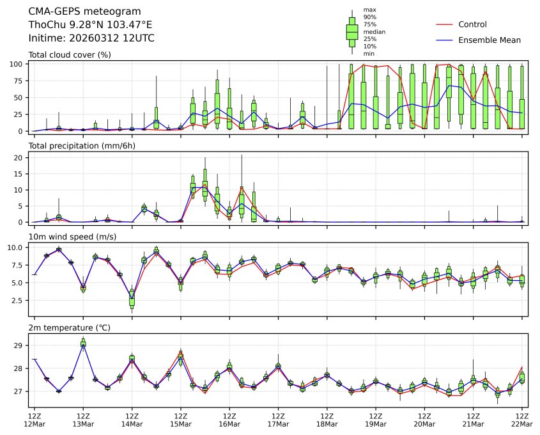Click the 12Z 15Mar time axis label
The height and width of the screenshot is (435, 540).
click(x=181, y=420)
